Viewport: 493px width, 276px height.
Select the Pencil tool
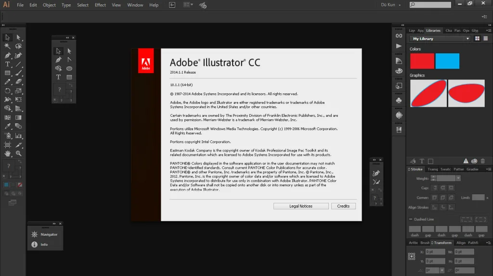click(7, 82)
